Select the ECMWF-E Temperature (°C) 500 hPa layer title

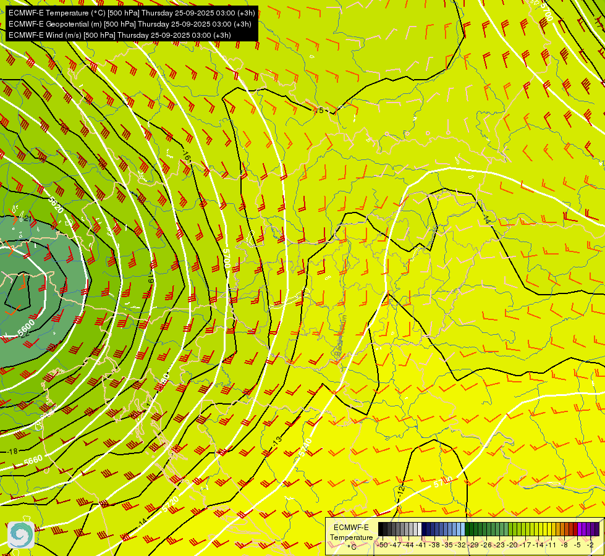pyautogui.click(x=132, y=13)
